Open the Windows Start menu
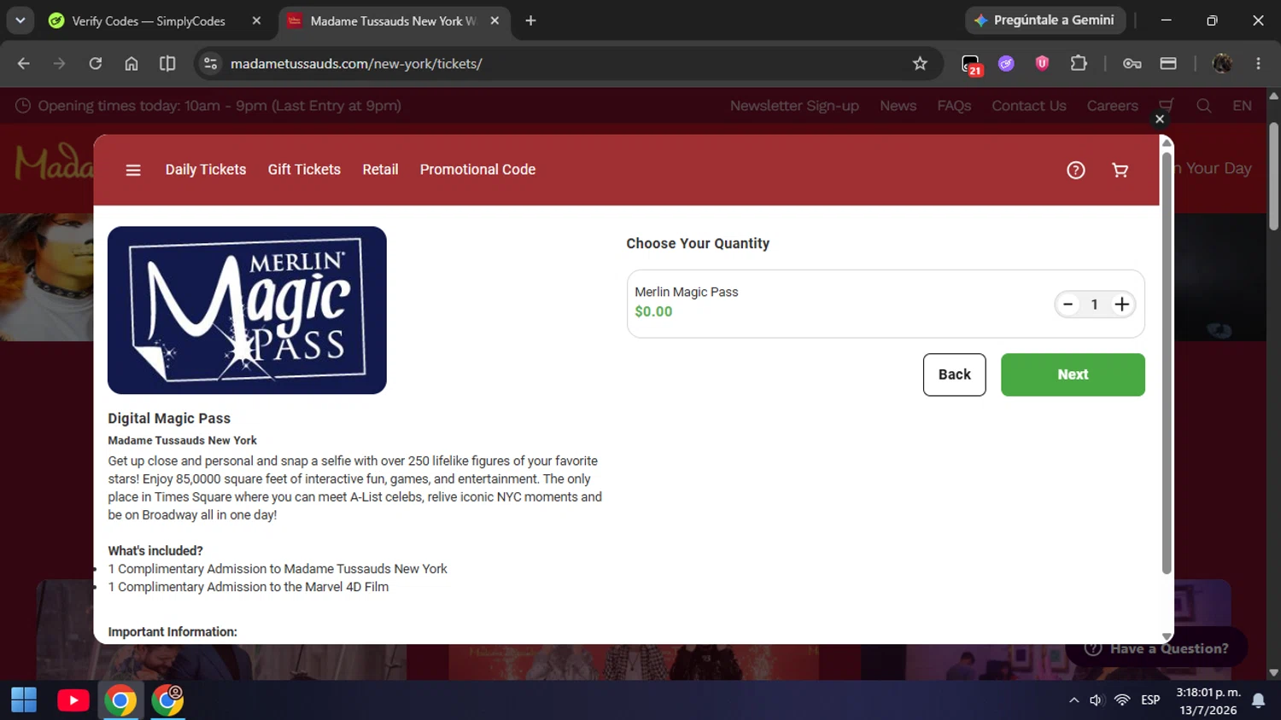 (x=24, y=700)
